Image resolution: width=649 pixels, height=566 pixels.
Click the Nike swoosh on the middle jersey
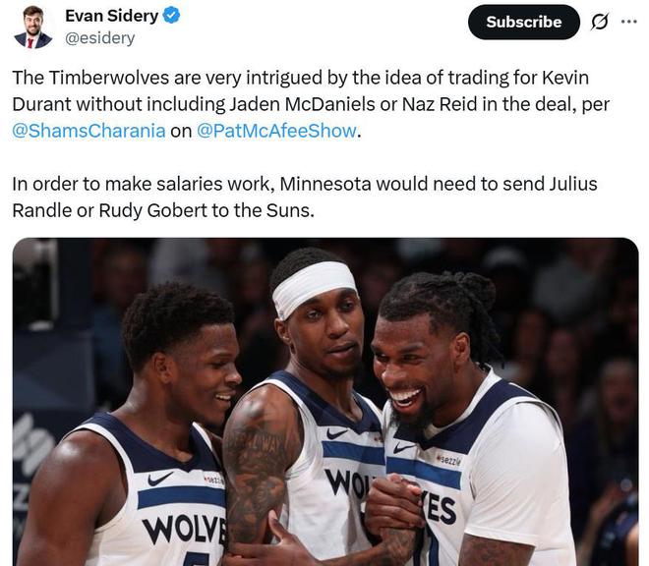coord(337,433)
